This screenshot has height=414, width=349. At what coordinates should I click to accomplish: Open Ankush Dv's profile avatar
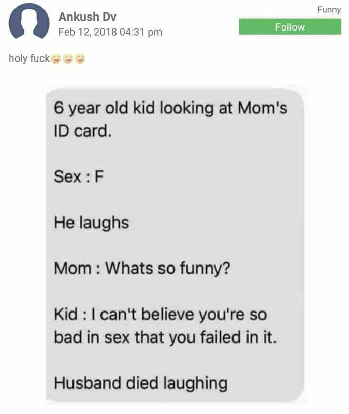(x=29, y=21)
